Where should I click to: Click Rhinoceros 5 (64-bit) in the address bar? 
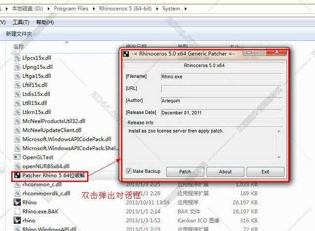126,9
